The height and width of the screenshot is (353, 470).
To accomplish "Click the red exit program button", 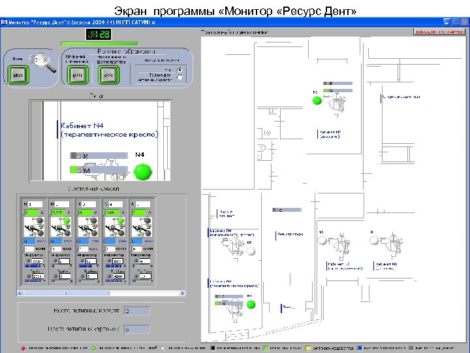I will pos(439,32).
